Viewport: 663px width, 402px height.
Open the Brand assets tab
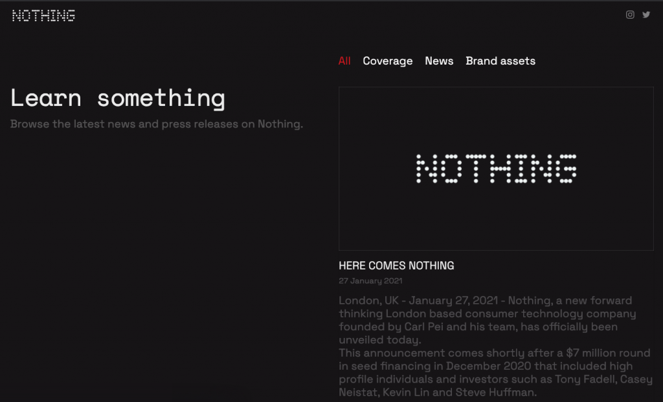pyautogui.click(x=500, y=61)
